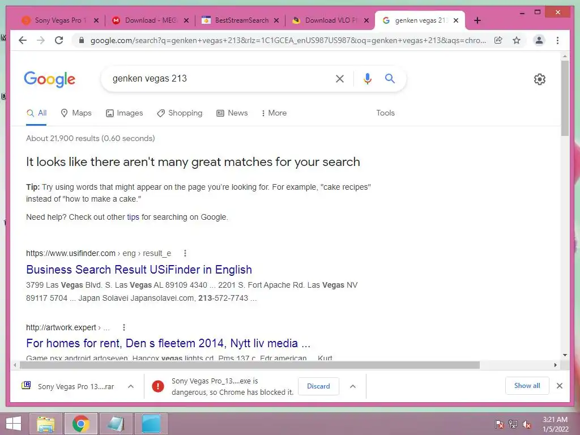Click the vertical page scrollbar thumb
This screenshot has height=435, width=580.
click(565, 99)
